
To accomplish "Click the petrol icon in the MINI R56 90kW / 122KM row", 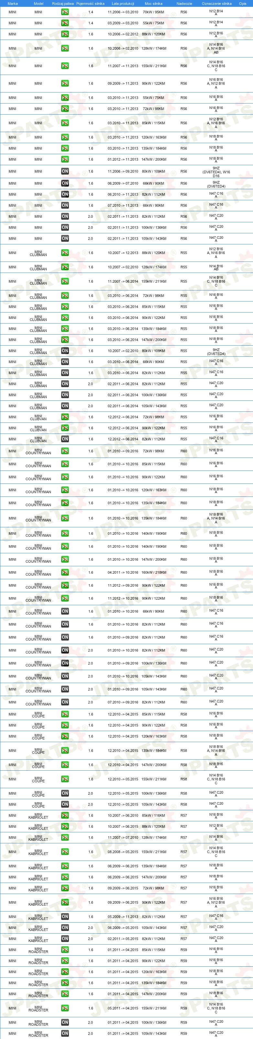I will 65,83.
